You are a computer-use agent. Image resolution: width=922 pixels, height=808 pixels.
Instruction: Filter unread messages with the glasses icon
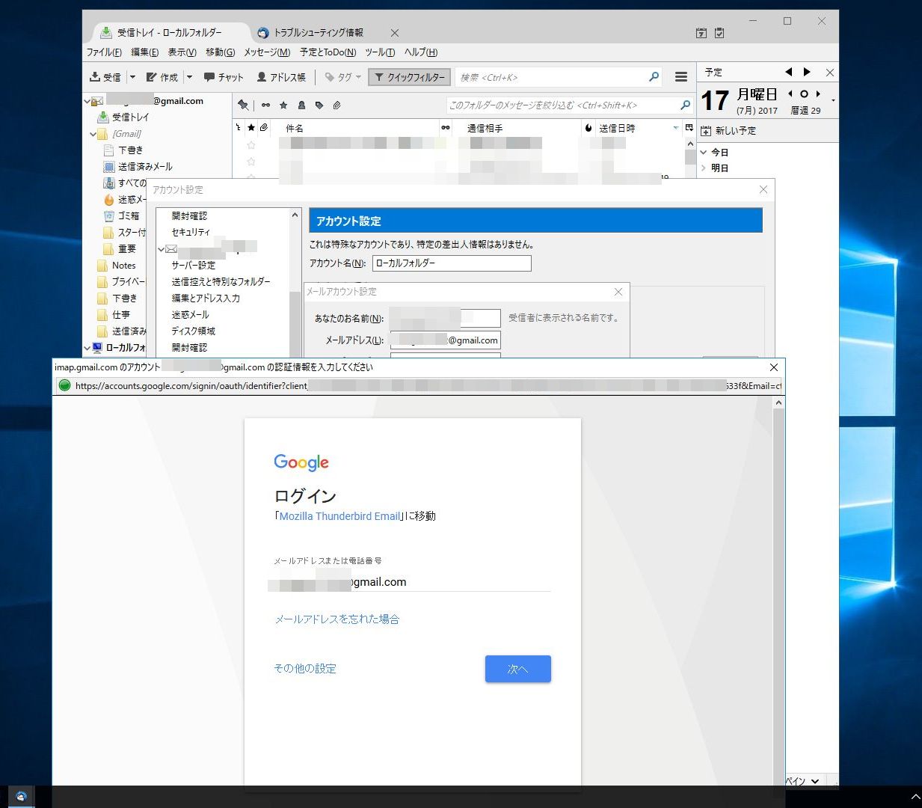coord(265,105)
